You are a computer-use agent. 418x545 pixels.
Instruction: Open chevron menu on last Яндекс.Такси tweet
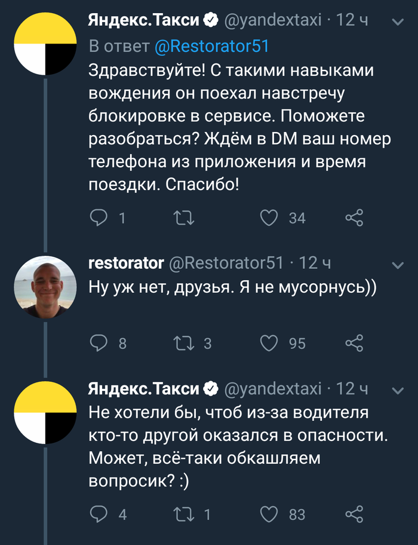396,390
